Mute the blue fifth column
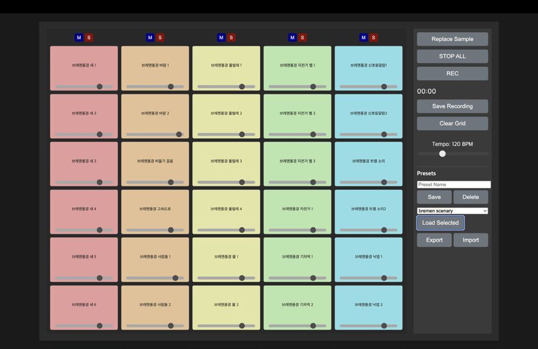 (364, 38)
